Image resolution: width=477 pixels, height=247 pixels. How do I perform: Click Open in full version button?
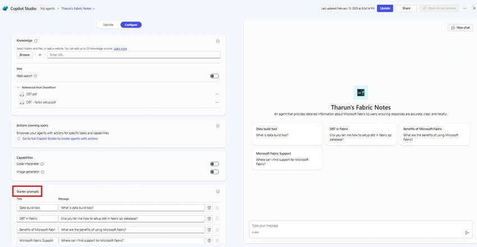coord(439,8)
